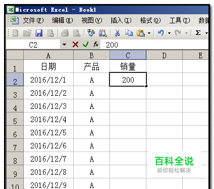Select column B header
Image resolution: width=214 pixels, height=189 pixels.
(x=91, y=55)
